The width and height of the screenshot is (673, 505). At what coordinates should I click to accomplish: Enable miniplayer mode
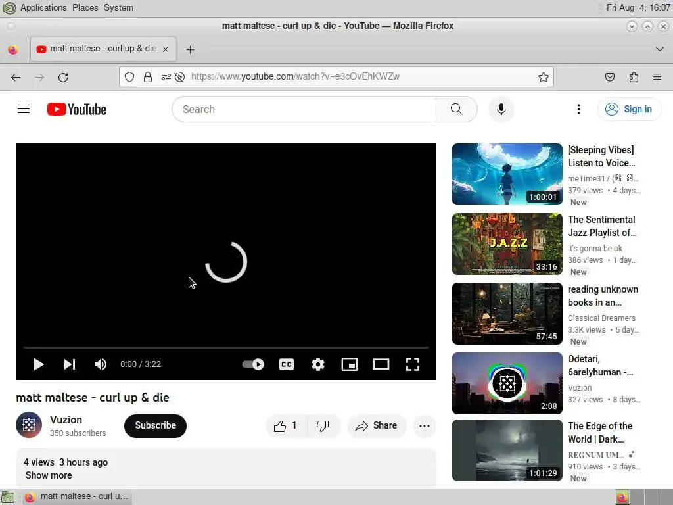click(x=350, y=364)
